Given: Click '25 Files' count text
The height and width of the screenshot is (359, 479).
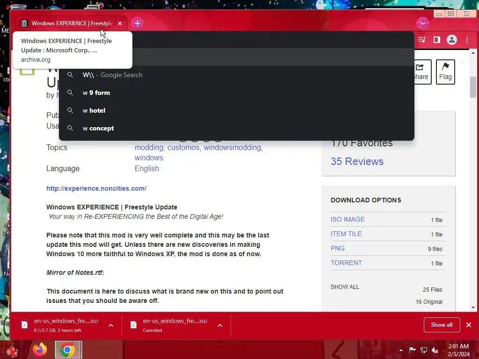Looking at the screenshot, I should [432, 290].
